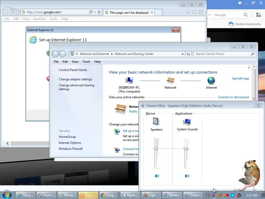The image size is (265, 199).
Task: Open the Favorites star in Internet Explorer
Action: coord(195,12)
